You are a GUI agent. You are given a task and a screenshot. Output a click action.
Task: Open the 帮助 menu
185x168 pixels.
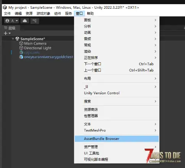pos(90,13)
